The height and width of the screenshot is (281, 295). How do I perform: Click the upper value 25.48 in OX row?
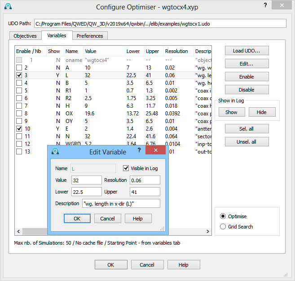pos(152,114)
